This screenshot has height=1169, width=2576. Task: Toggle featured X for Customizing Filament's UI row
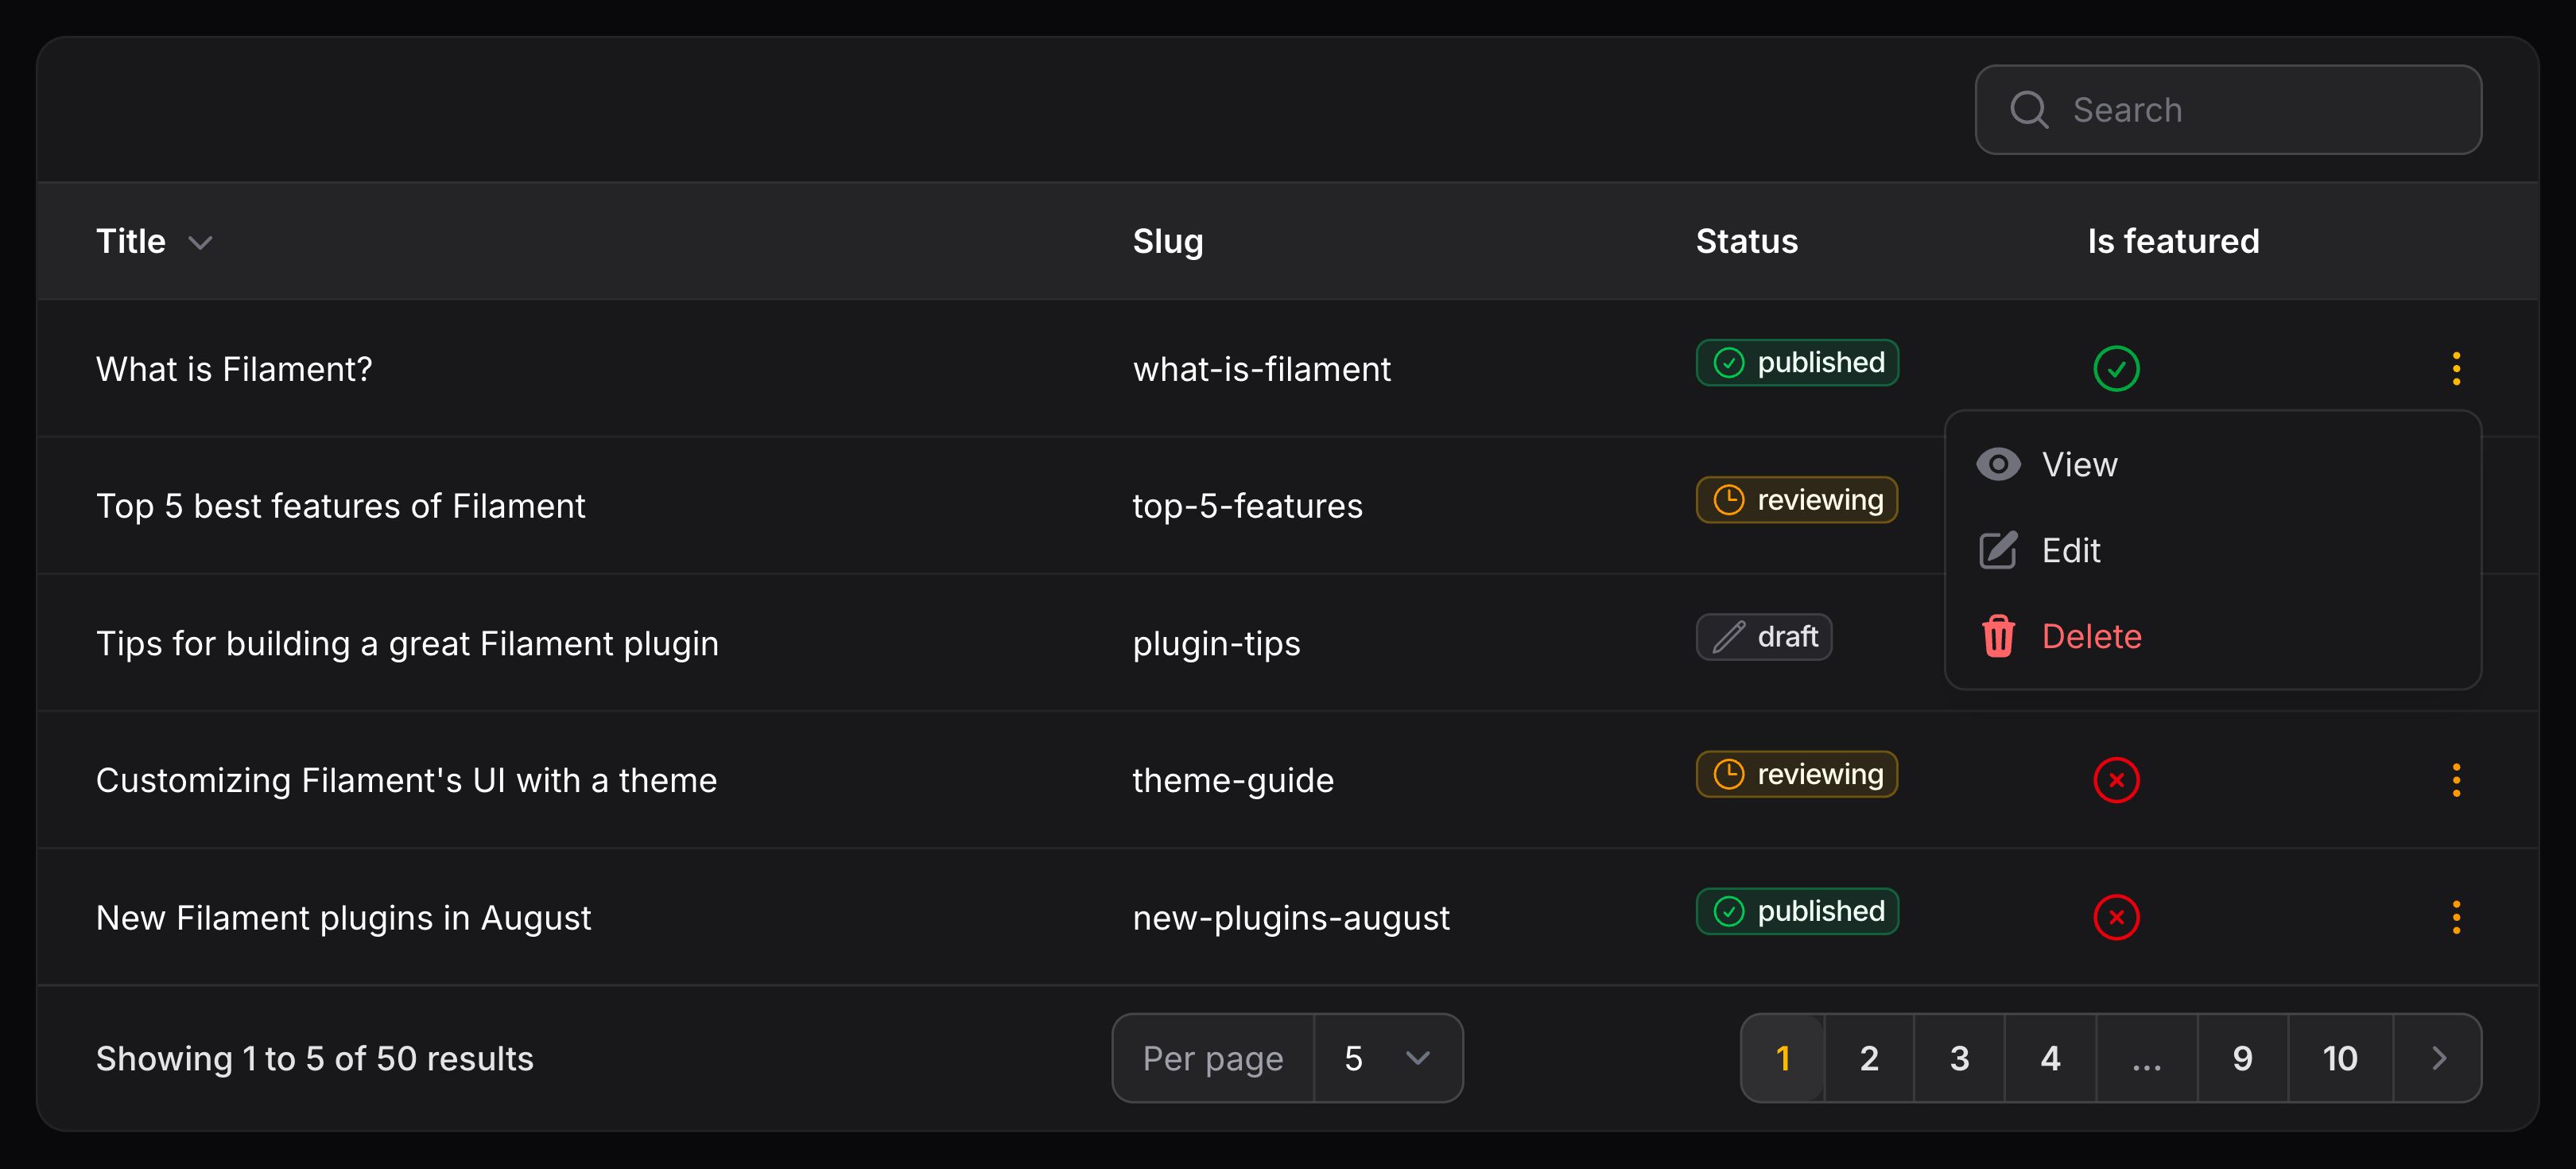2116,780
